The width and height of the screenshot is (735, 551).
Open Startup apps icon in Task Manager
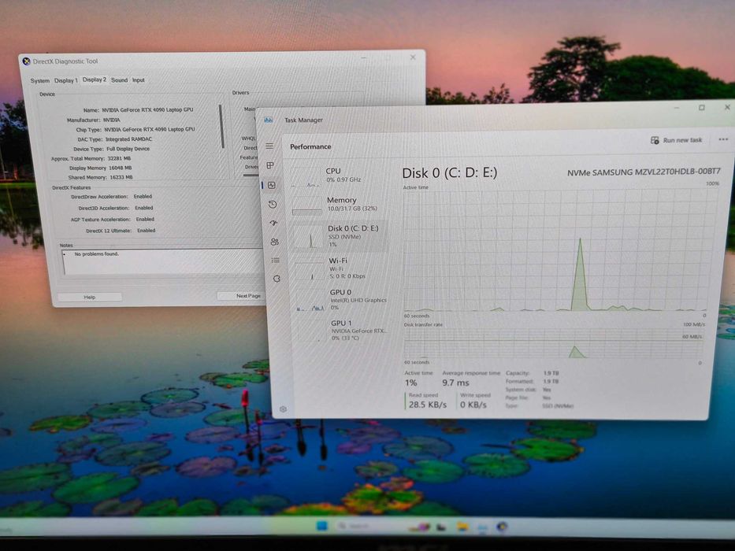tap(273, 223)
